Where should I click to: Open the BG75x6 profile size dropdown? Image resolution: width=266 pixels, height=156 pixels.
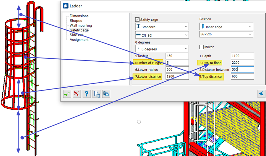point(226,34)
